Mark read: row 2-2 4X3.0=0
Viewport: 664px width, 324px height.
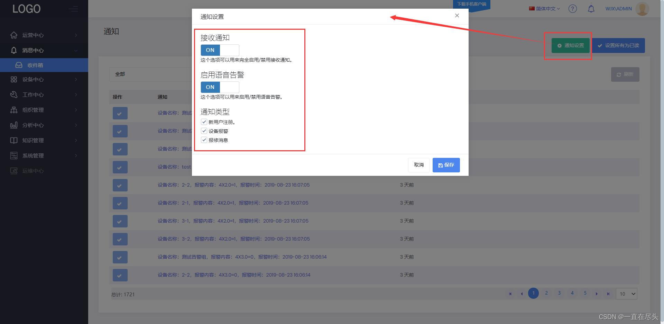tap(120, 275)
